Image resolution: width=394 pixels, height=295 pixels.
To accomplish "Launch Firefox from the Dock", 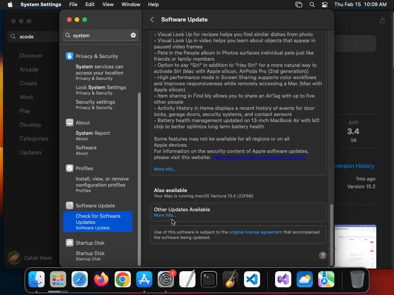I will 101,279.
